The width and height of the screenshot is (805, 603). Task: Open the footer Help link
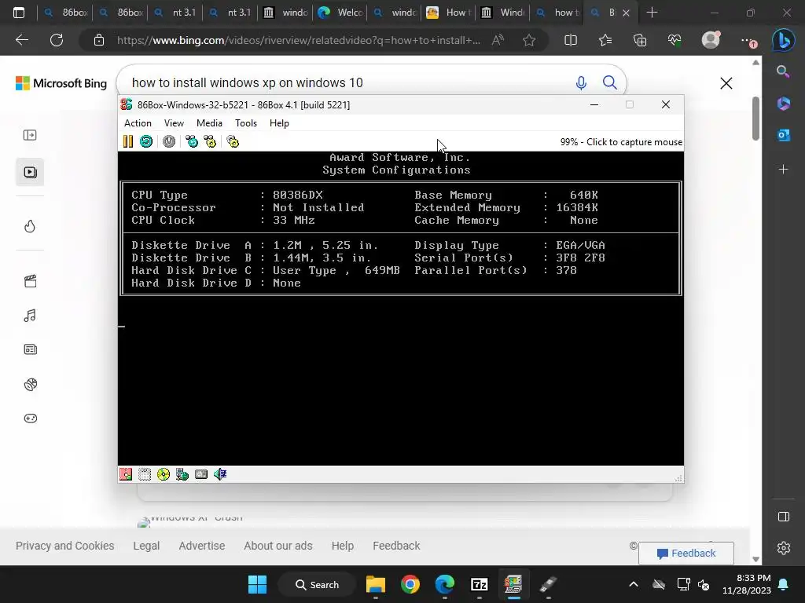(343, 546)
